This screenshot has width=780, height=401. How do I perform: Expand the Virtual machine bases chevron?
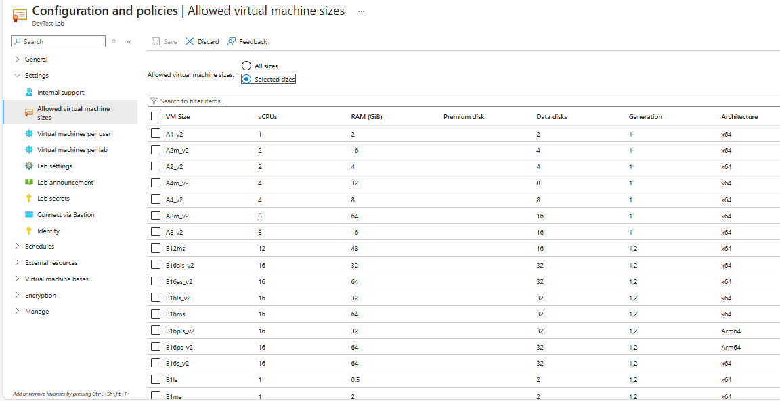click(18, 279)
